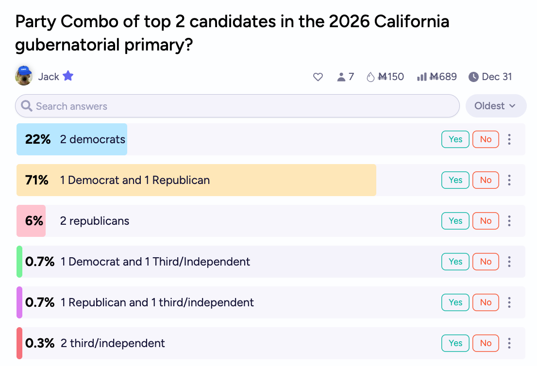Click the heart like icon

(318, 77)
